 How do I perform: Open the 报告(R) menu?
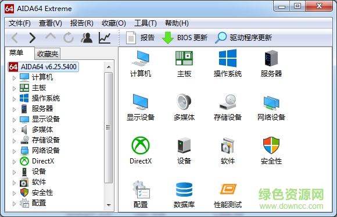(82, 23)
